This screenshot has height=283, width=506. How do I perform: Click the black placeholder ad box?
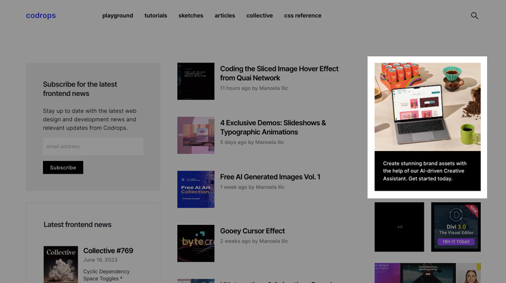399,227
